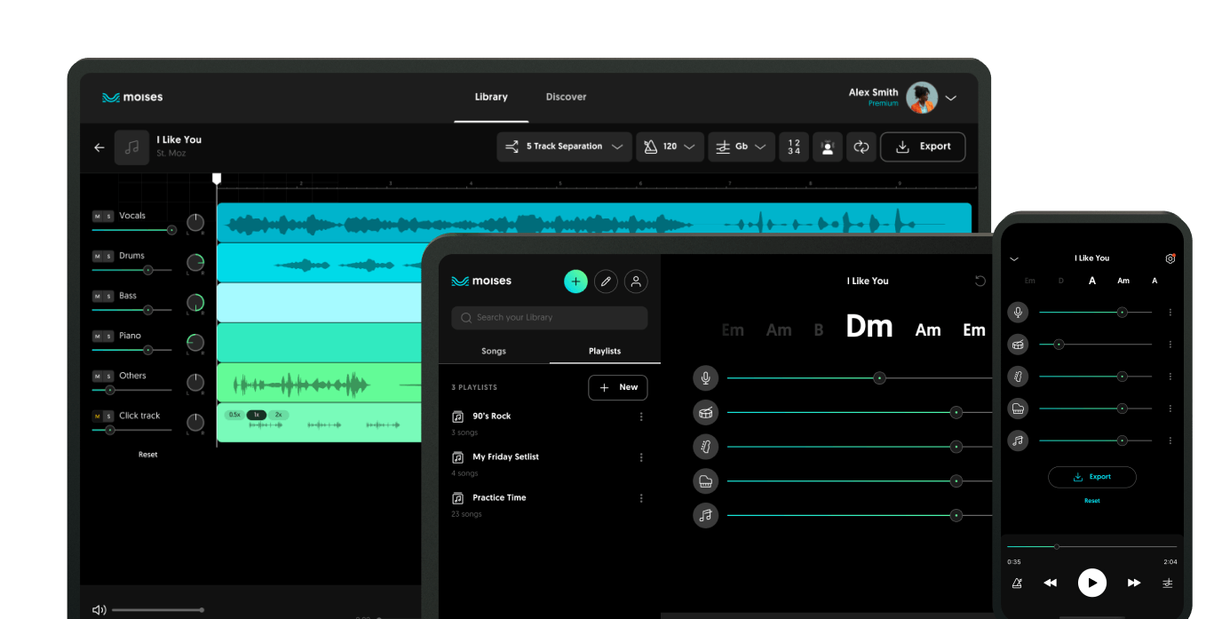The height and width of the screenshot is (619, 1206).
Task: Click the metronome icon on phone bottom bar
Action: point(1017,583)
